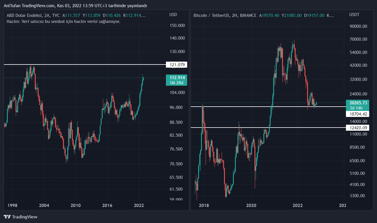The image size is (377, 223).
Task: Click the USDT currency label on right chart
Action: [x=354, y=15]
